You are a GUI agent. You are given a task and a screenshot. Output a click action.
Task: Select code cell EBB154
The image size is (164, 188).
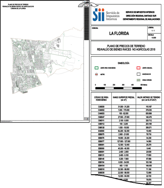[101, 162]
